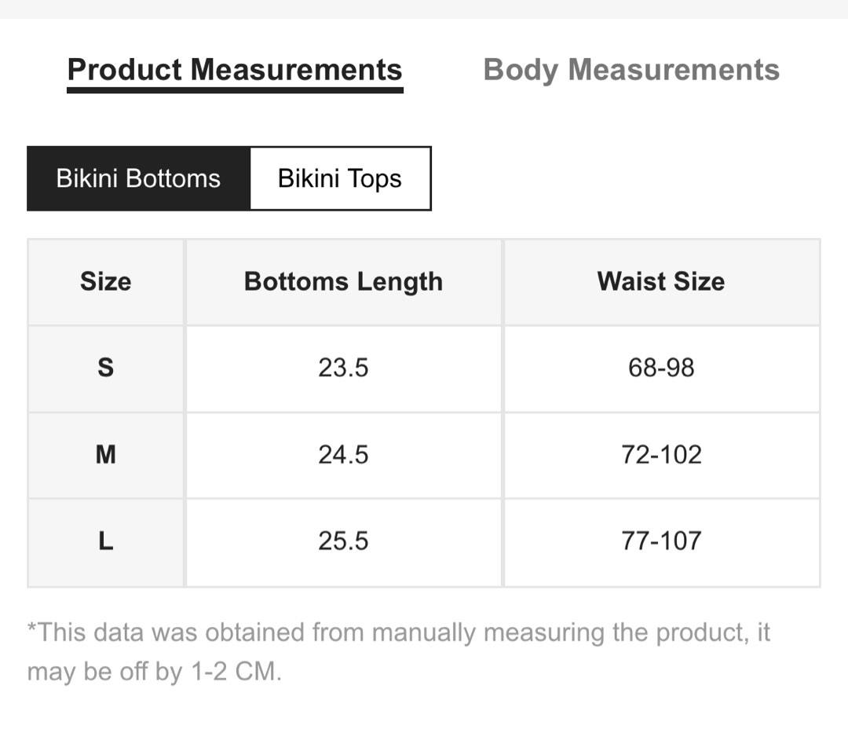Click the 68-98 waist size cell
Viewport: 848px width, 733px height.
[661, 368]
